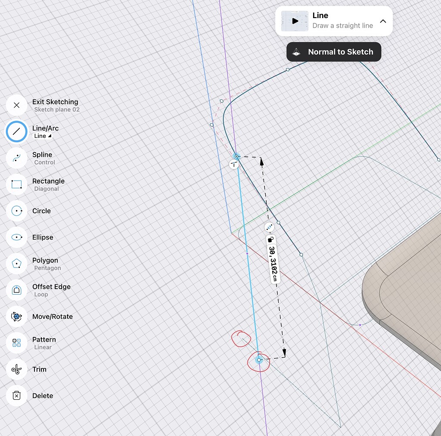Select the Circle tool
The image size is (441, 436).
(16, 211)
